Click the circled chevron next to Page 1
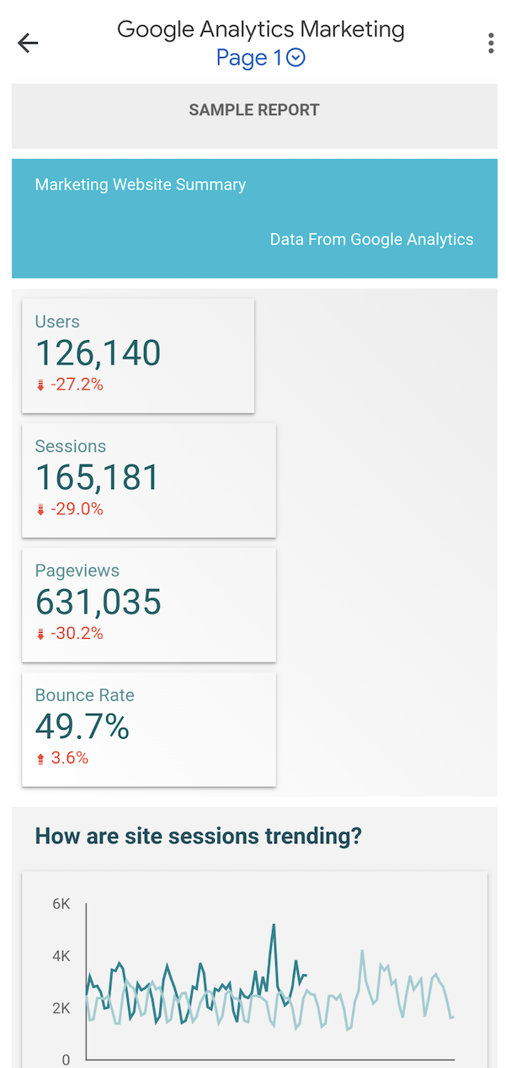The width and height of the screenshot is (506, 1068). coord(295,57)
